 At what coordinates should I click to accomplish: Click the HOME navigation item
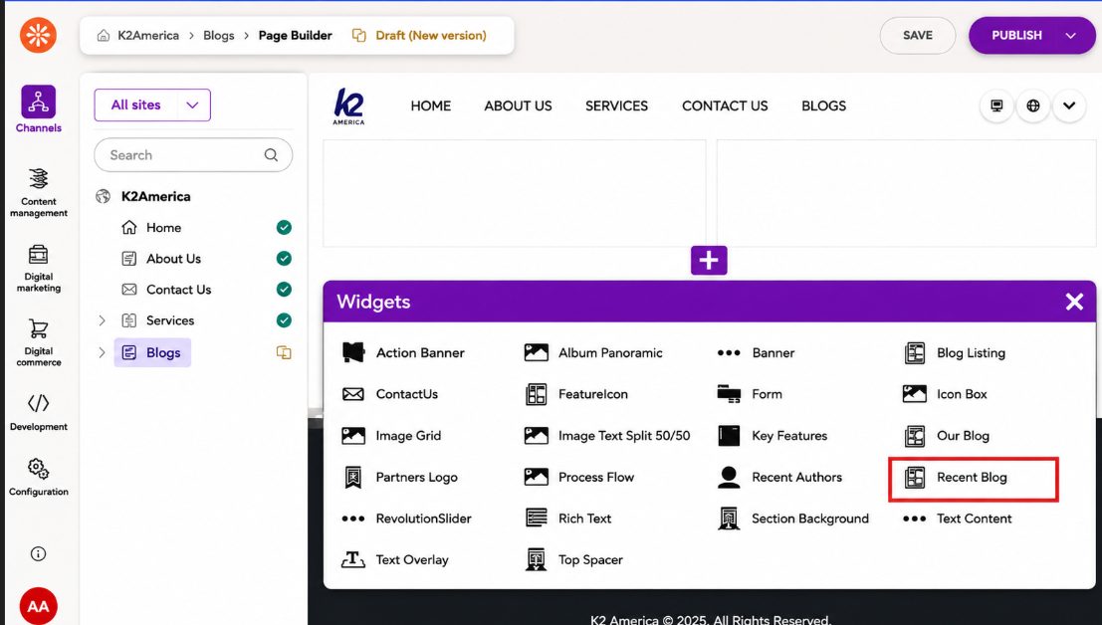tap(431, 106)
